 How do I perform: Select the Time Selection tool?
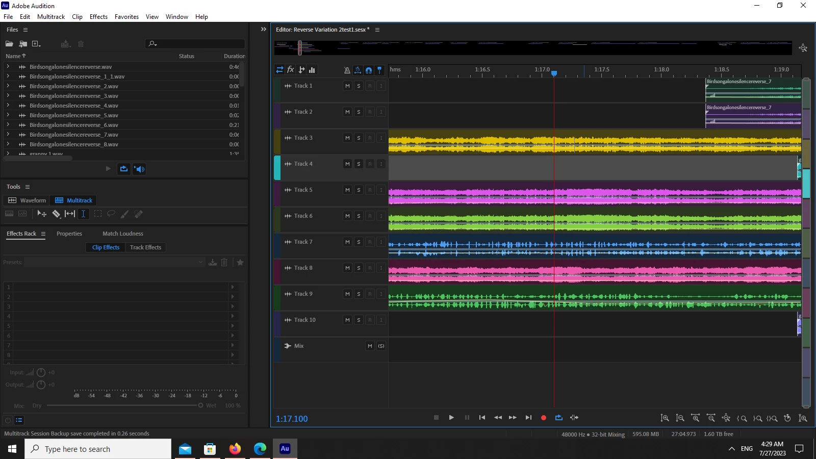coord(83,214)
